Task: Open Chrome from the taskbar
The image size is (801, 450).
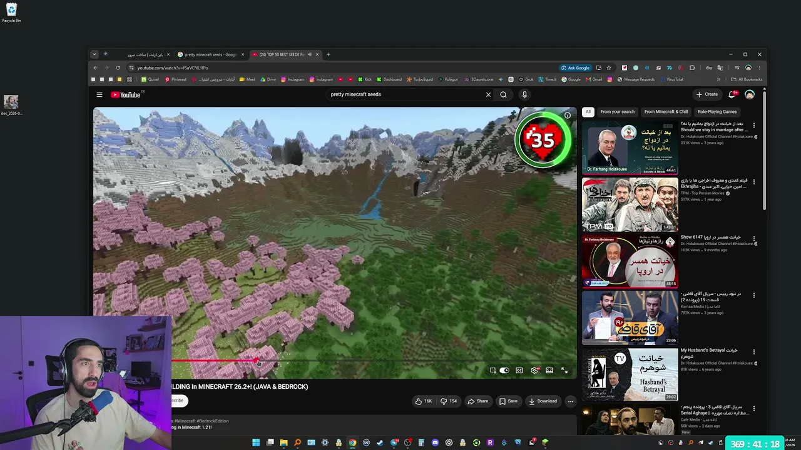Action: click(x=352, y=442)
